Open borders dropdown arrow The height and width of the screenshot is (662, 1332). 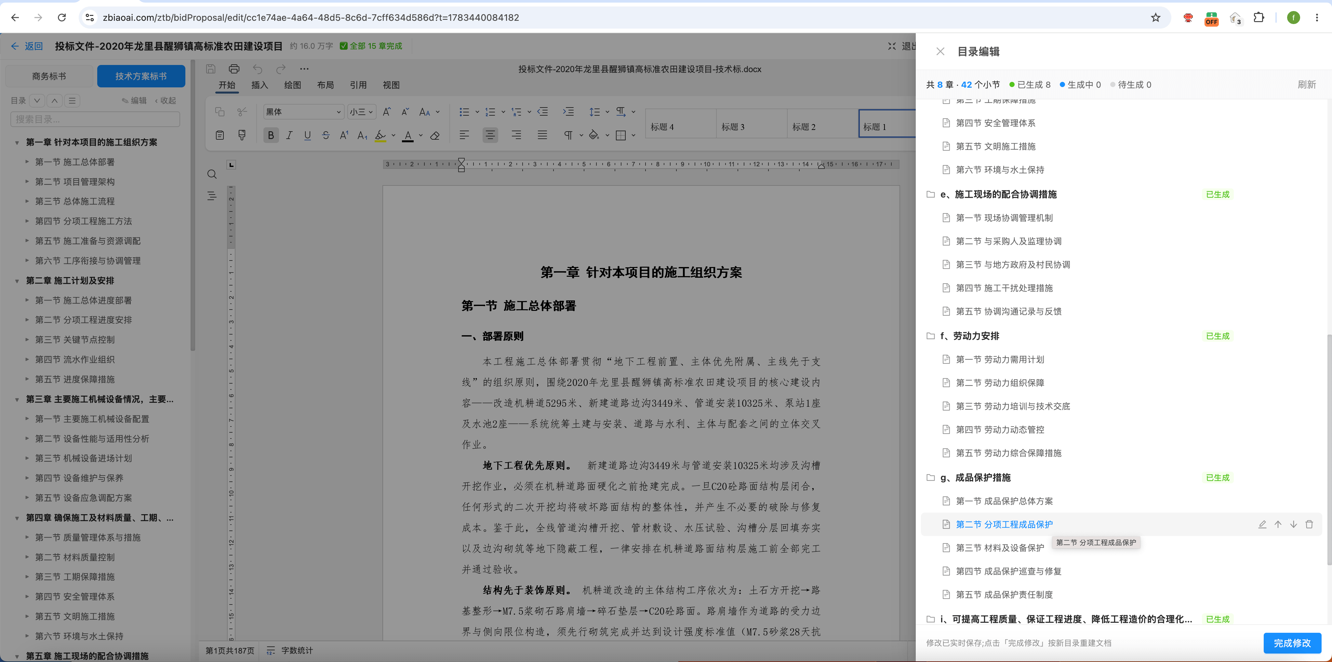tap(633, 135)
